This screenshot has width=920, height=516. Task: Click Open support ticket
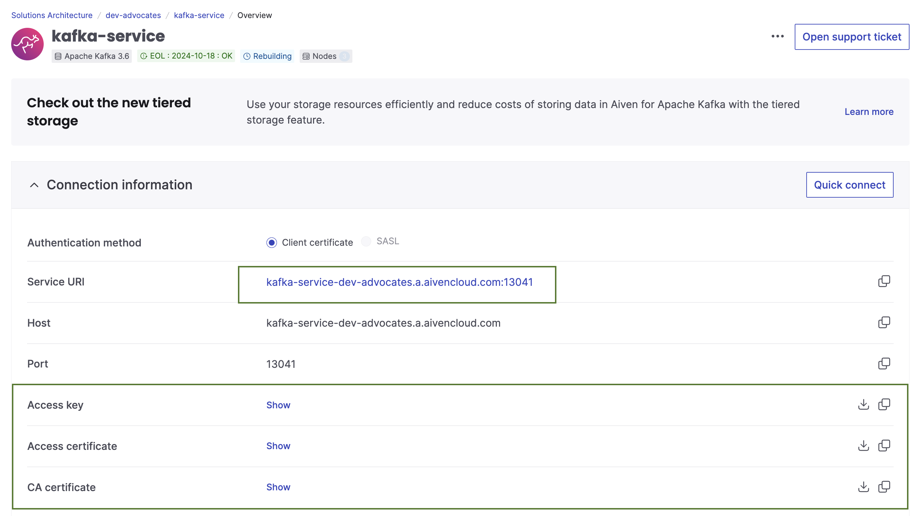852,36
